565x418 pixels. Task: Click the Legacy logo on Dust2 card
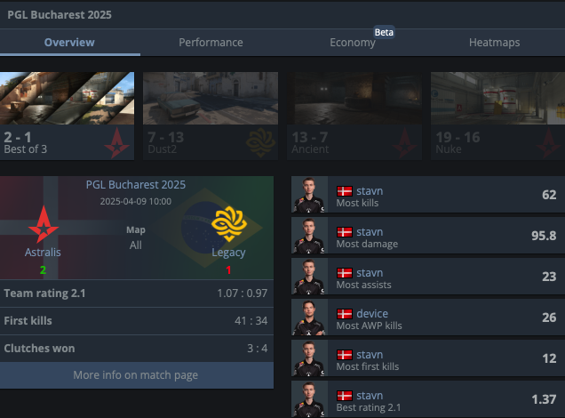pos(260,142)
